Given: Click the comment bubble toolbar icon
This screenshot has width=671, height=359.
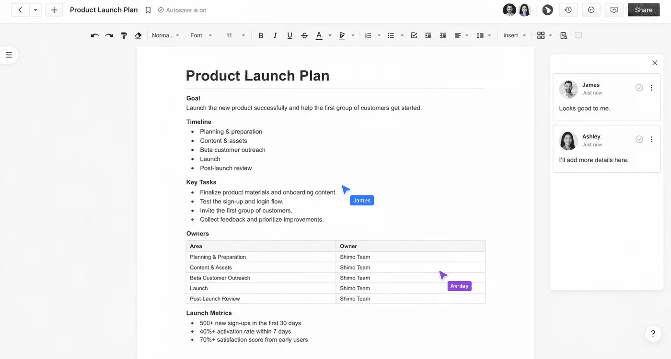Looking at the screenshot, I should click(x=578, y=35).
